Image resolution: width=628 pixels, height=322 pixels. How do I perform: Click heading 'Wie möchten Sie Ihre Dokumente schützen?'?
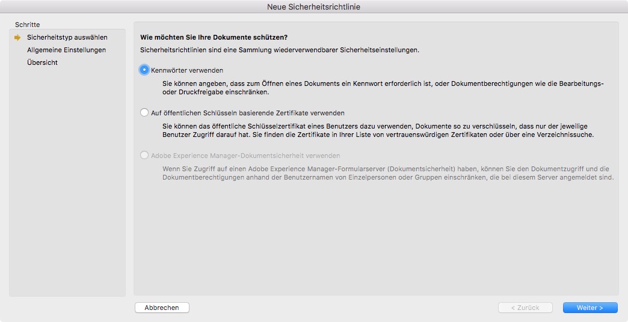214,37
